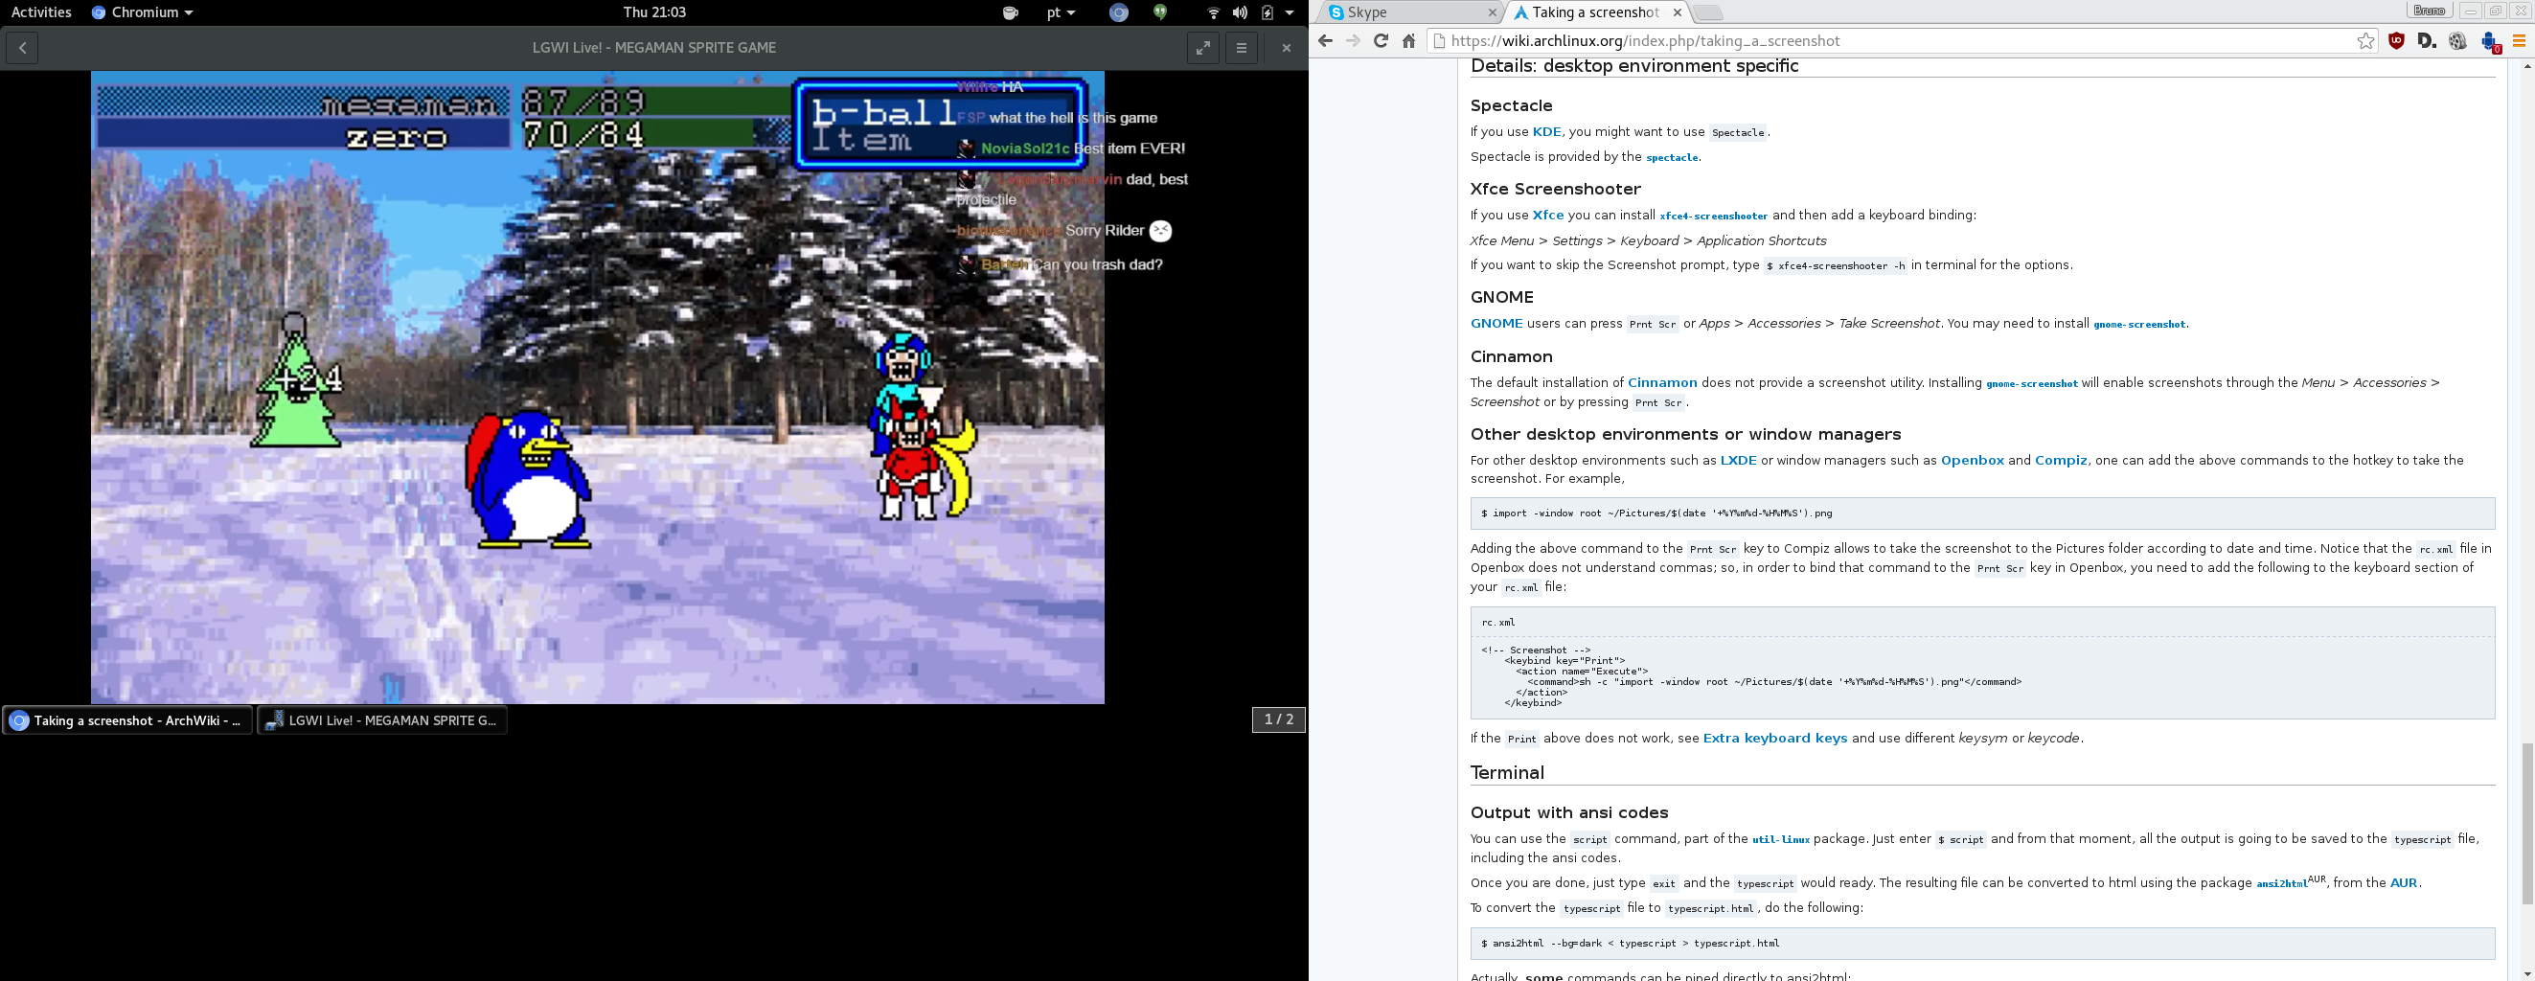Click the Chromium tray icon in top bar

1118,12
